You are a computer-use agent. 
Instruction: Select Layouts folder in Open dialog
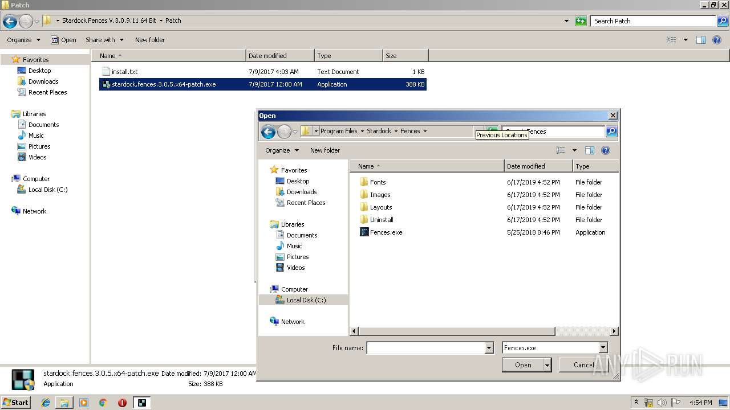[x=376, y=207]
